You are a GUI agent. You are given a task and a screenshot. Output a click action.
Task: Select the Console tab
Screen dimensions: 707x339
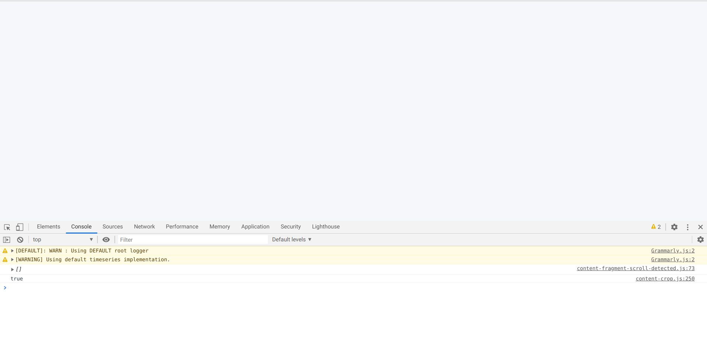tap(81, 227)
